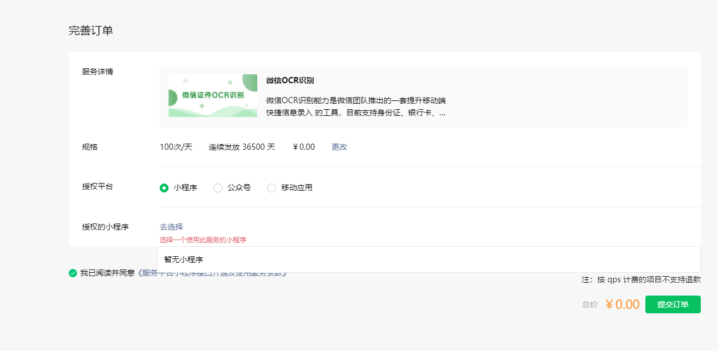Click the 更改 link to change specification

pyautogui.click(x=339, y=147)
